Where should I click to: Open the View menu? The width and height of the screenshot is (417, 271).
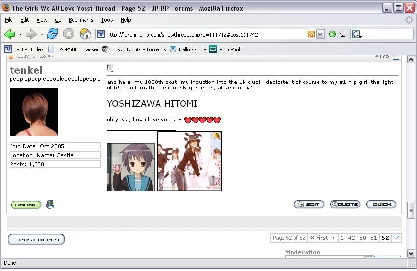tap(42, 20)
